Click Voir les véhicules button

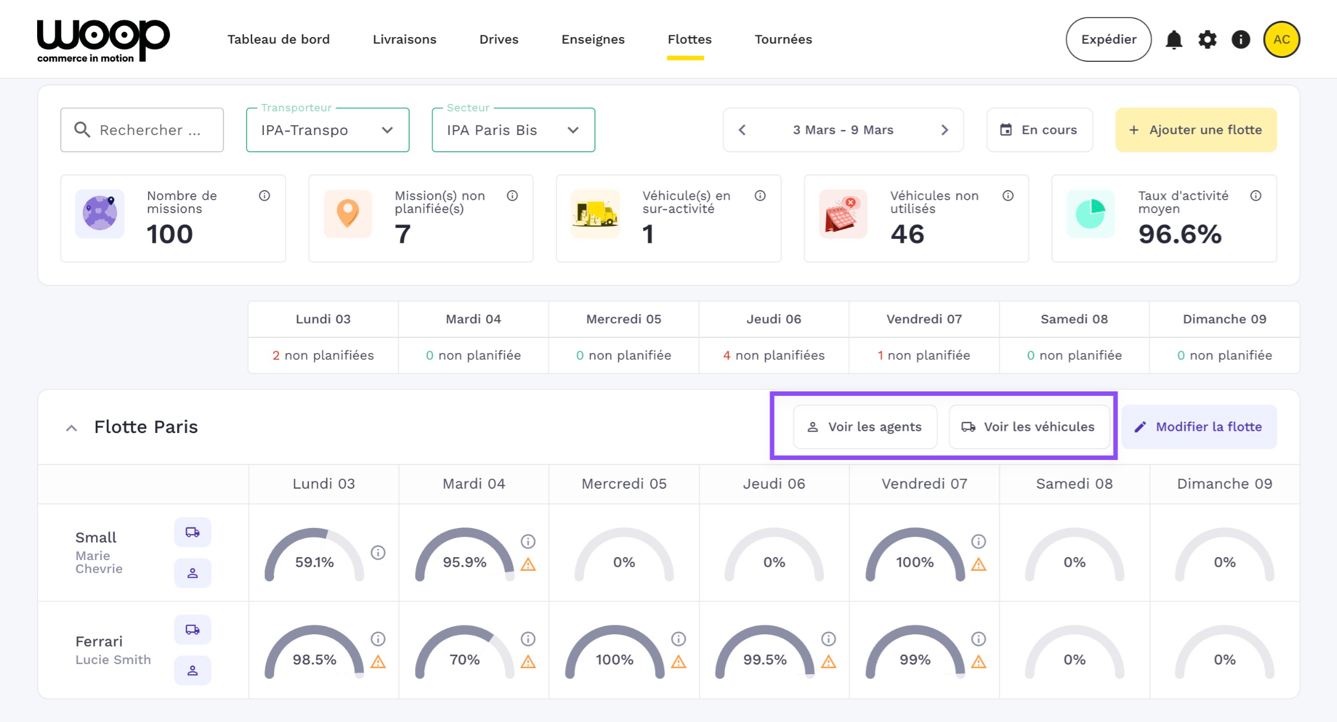(x=1029, y=427)
